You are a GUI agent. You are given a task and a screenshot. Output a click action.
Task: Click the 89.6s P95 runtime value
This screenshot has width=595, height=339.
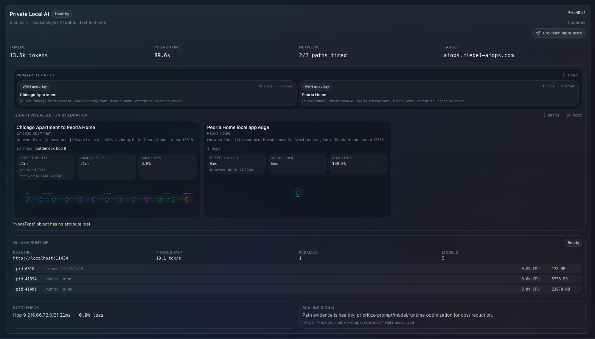click(162, 55)
